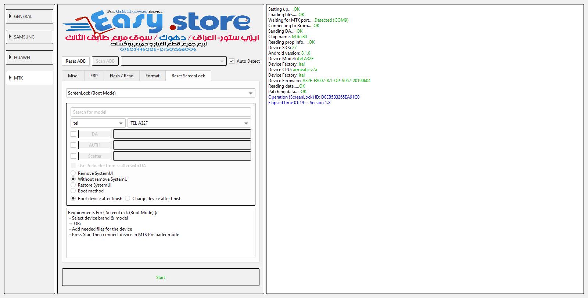The image size is (588, 298).
Task: Click the 'Waiting for MTK port' log line
Action: click(308, 20)
